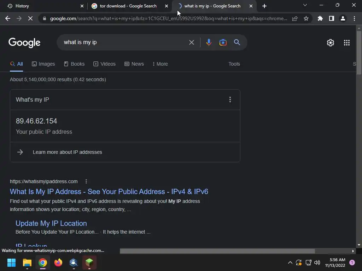362x271 pixels.
Task: Click the scroll right arrow
Action: coord(353,251)
